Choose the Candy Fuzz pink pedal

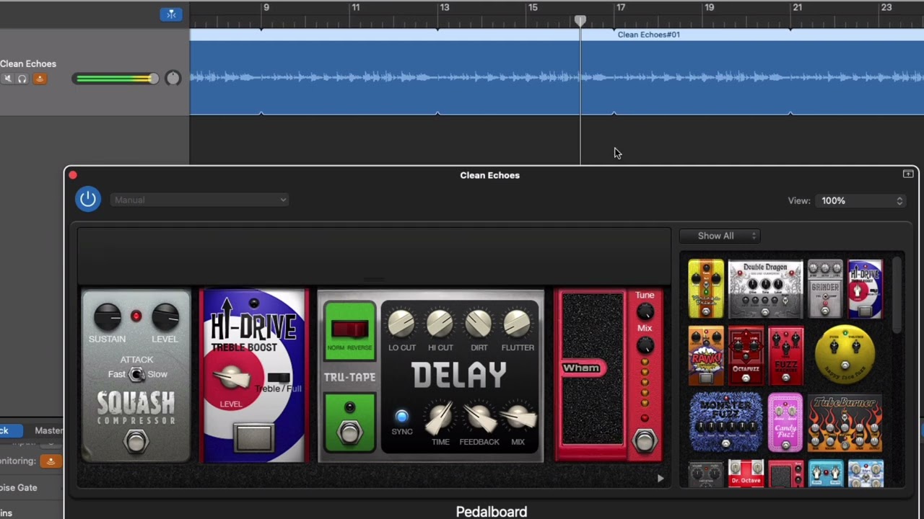pyautogui.click(x=785, y=422)
